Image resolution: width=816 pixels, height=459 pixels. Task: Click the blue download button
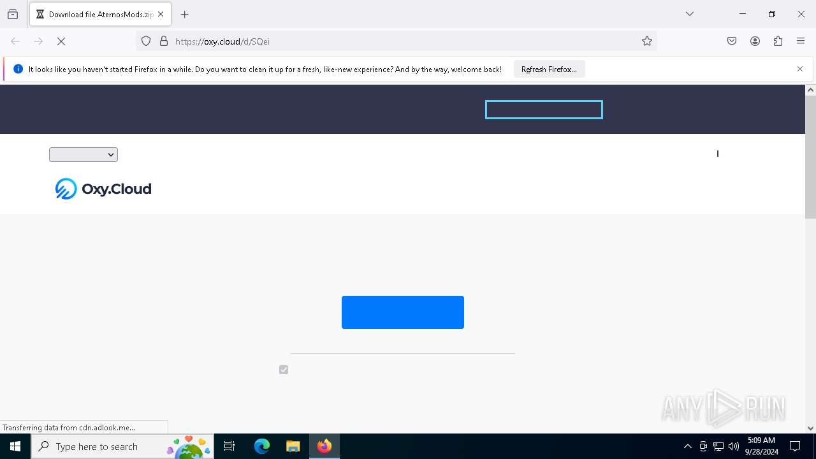point(403,312)
